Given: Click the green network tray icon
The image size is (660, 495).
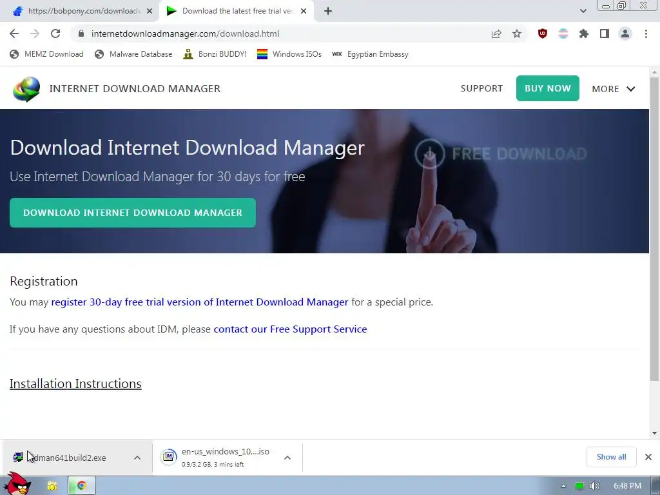Looking at the screenshot, I should pos(579,486).
